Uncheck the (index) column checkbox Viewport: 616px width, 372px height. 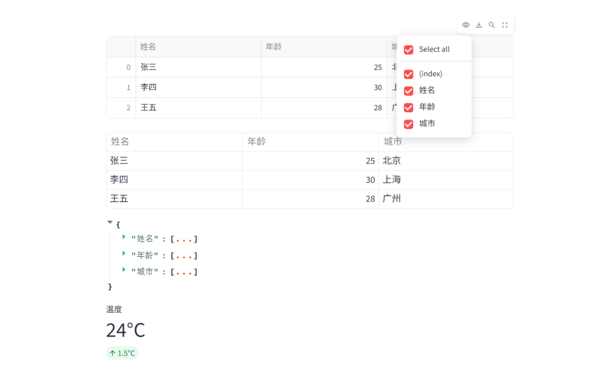coord(408,74)
